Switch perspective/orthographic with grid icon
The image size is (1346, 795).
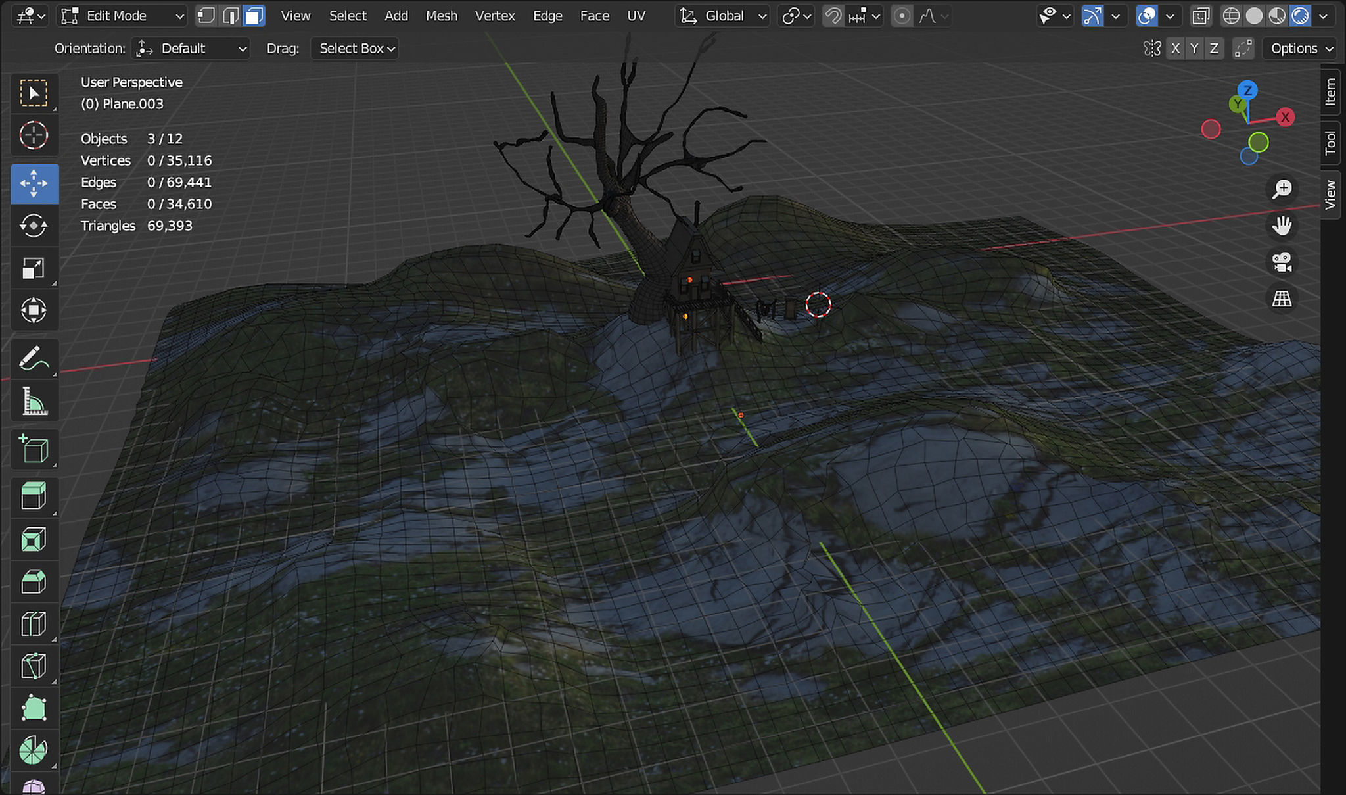click(1282, 299)
